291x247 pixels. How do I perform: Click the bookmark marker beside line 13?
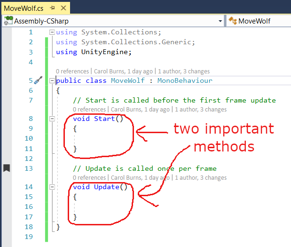[x=7, y=168]
